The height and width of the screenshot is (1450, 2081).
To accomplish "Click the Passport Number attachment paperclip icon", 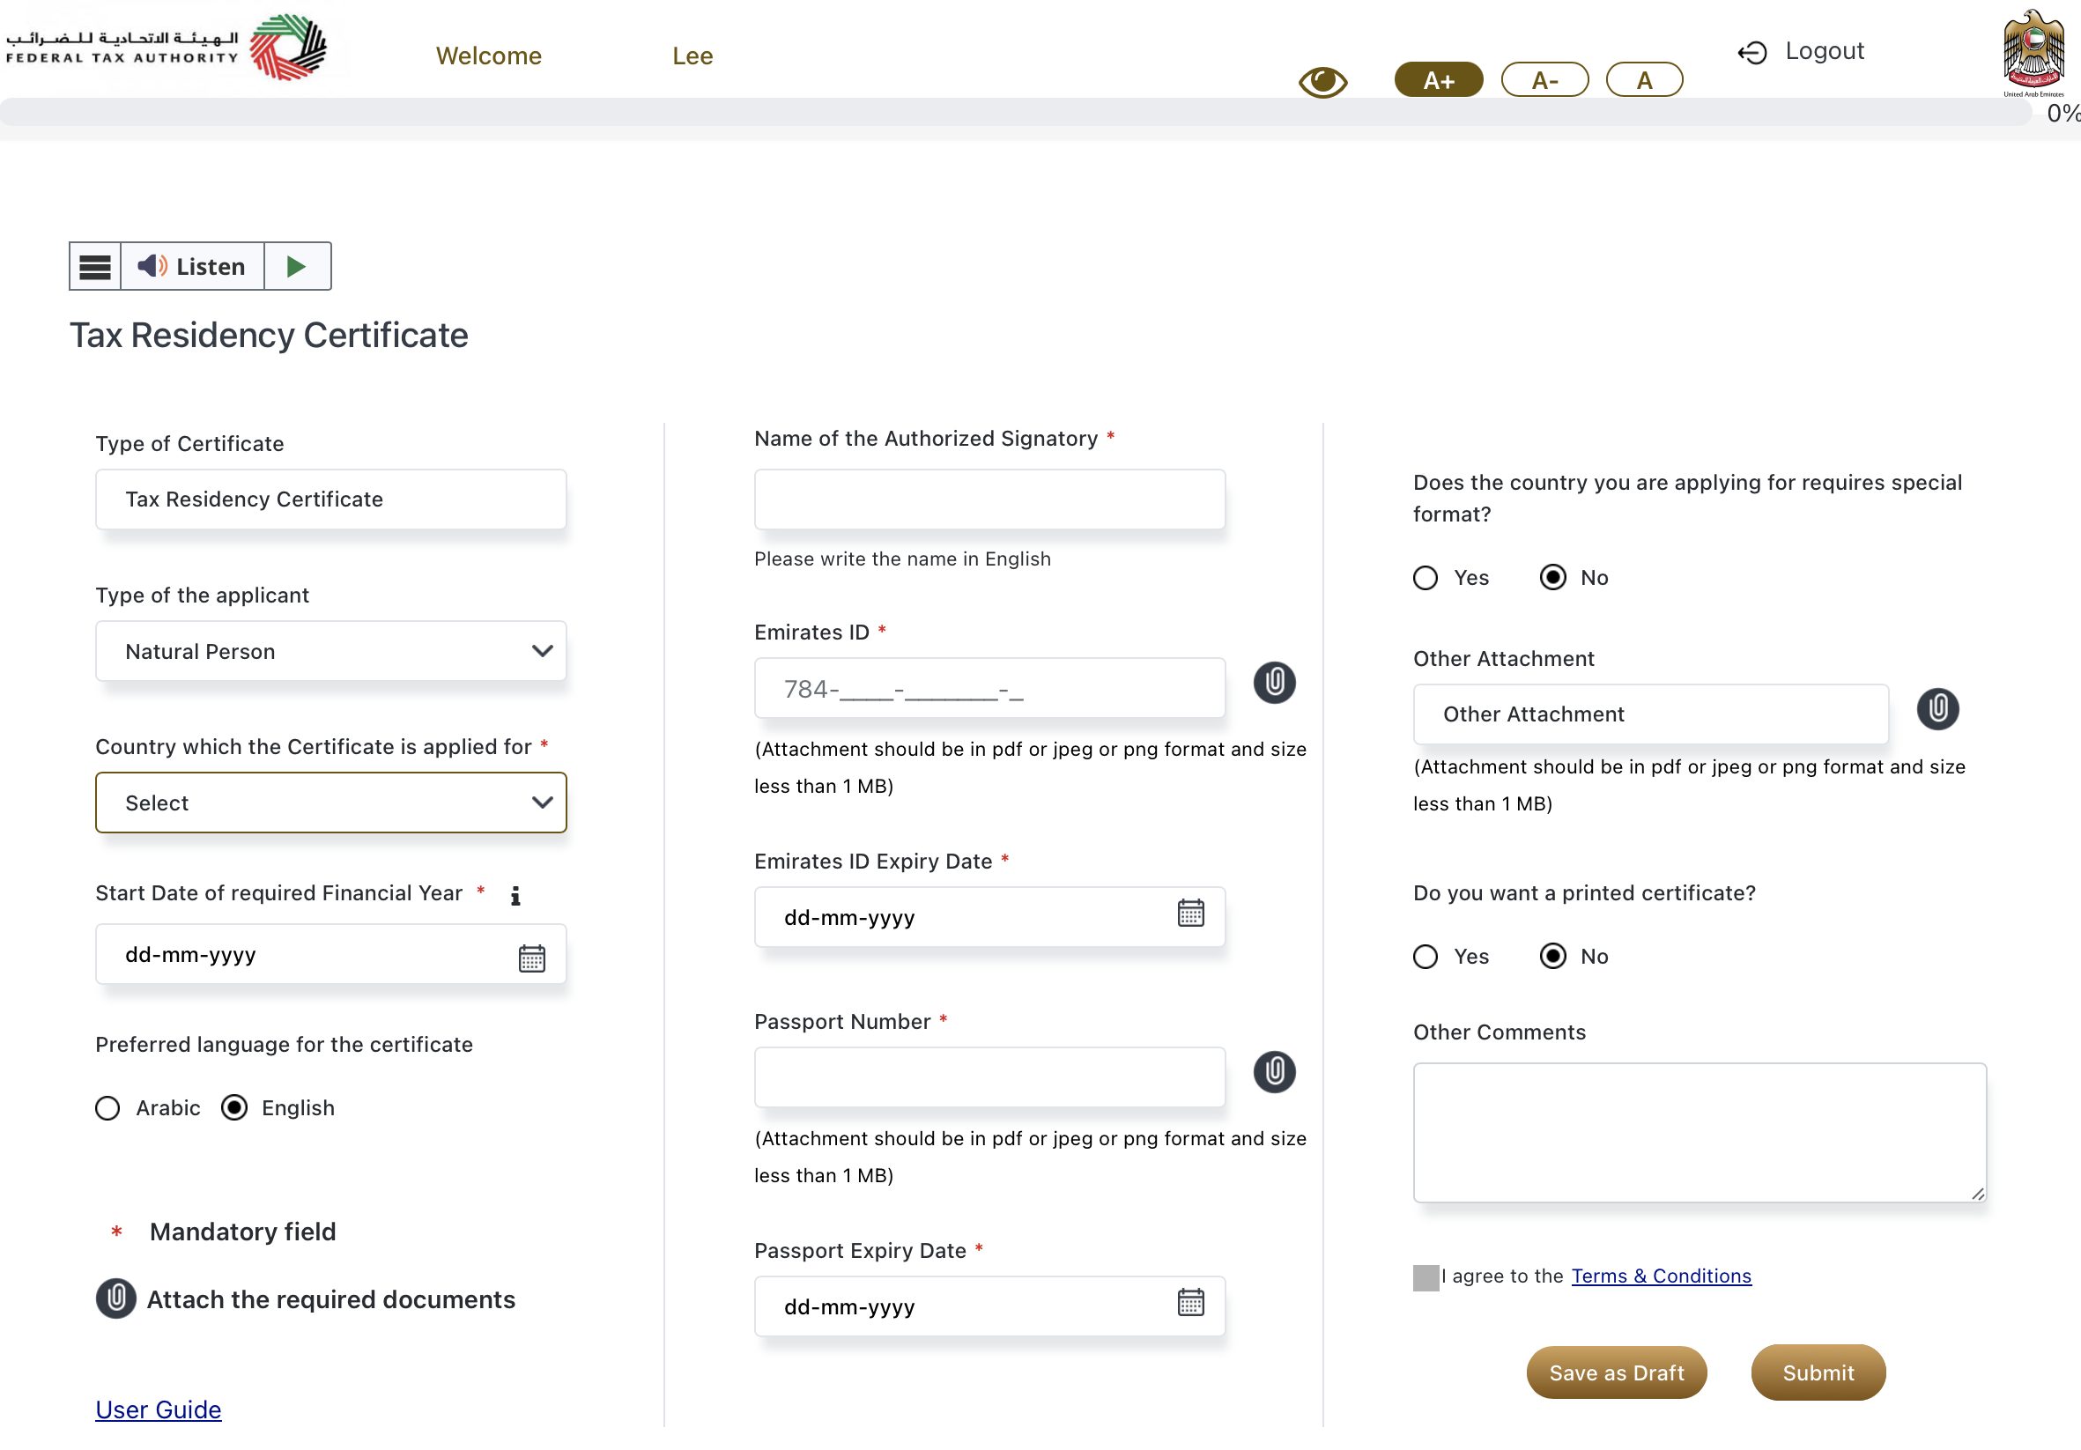I will 1273,1071.
